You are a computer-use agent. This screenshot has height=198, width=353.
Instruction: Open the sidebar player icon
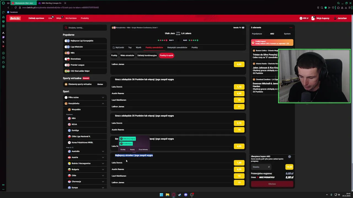point(3,53)
